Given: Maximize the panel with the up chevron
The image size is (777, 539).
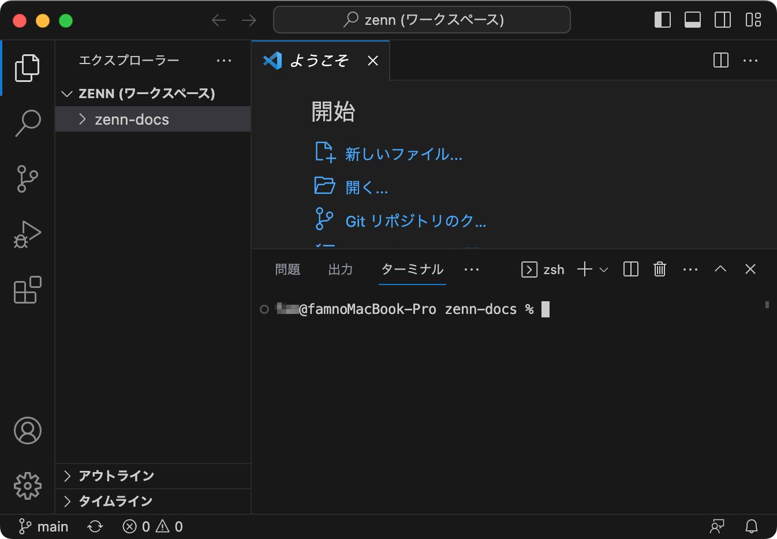Looking at the screenshot, I should coord(720,268).
